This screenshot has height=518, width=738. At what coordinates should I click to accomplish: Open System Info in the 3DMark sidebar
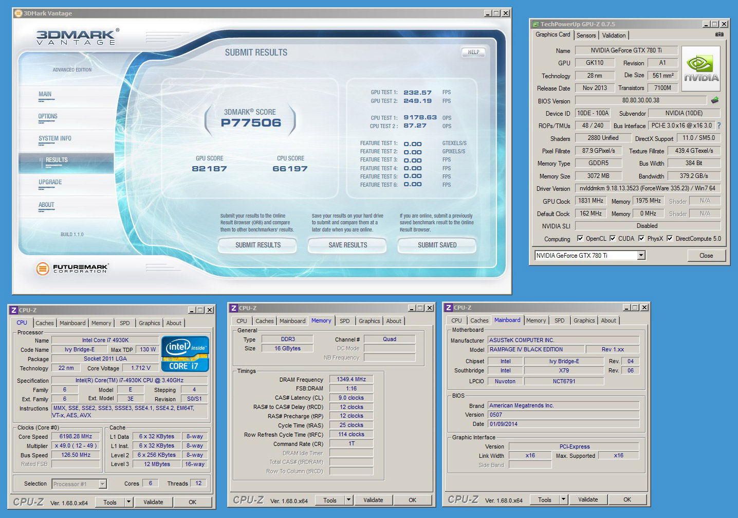(x=55, y=138)
